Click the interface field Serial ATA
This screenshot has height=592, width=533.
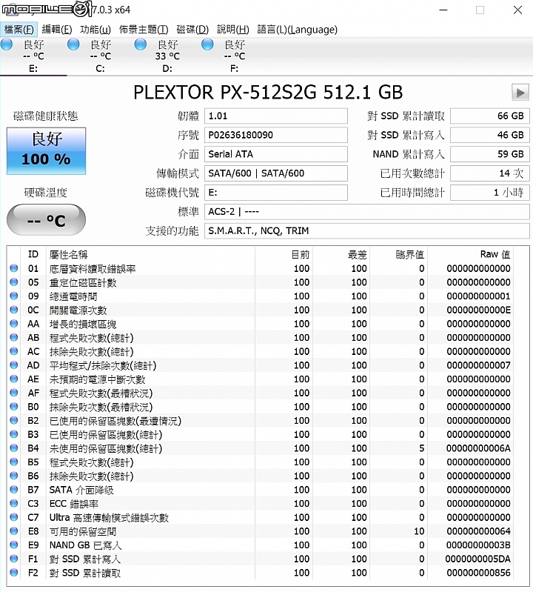[275, 154]
